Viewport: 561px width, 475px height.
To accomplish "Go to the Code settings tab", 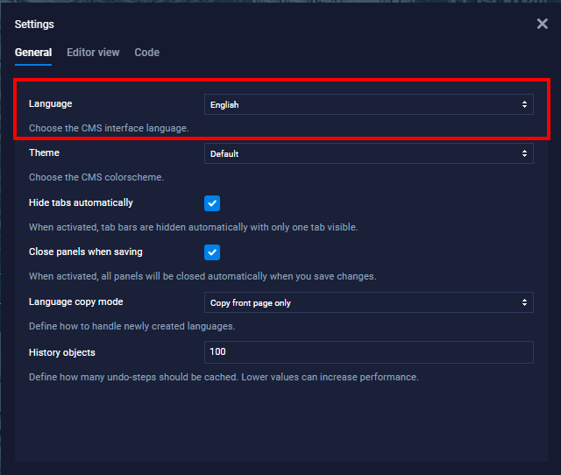I will (146, 53).
